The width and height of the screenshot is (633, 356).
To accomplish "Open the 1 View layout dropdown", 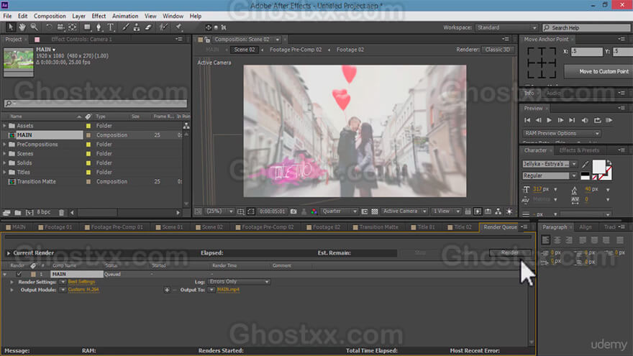I will coord(446,211).
